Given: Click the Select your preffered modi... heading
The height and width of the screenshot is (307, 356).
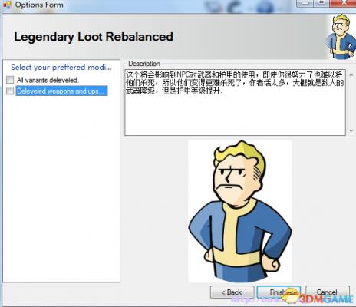Looking at the screenshot, I should pos(61,68).
